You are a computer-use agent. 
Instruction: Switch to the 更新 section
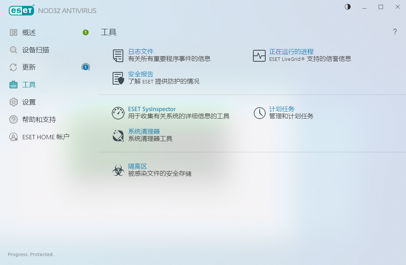(x=29, y=67)
